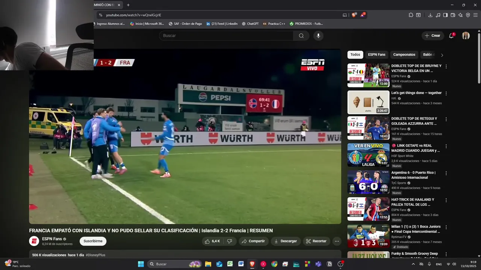Open the ESPN Fans channel avatar
The height and width of the screenshot is (270, 481).
(34, 241)
